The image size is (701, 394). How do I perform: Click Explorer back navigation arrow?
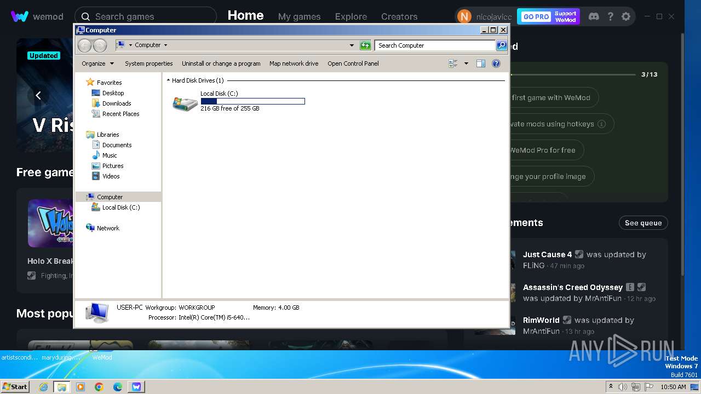pos(84,45)
